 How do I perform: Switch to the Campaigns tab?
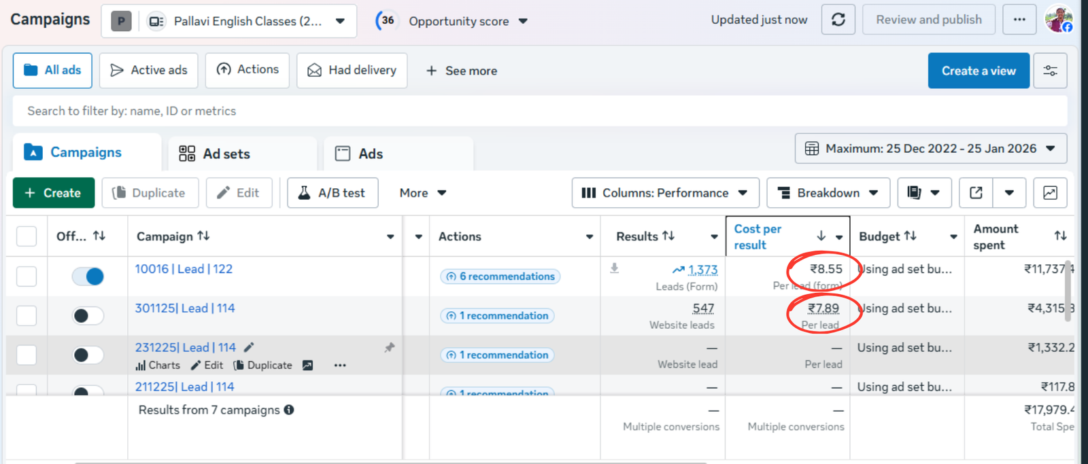[86, 152]
